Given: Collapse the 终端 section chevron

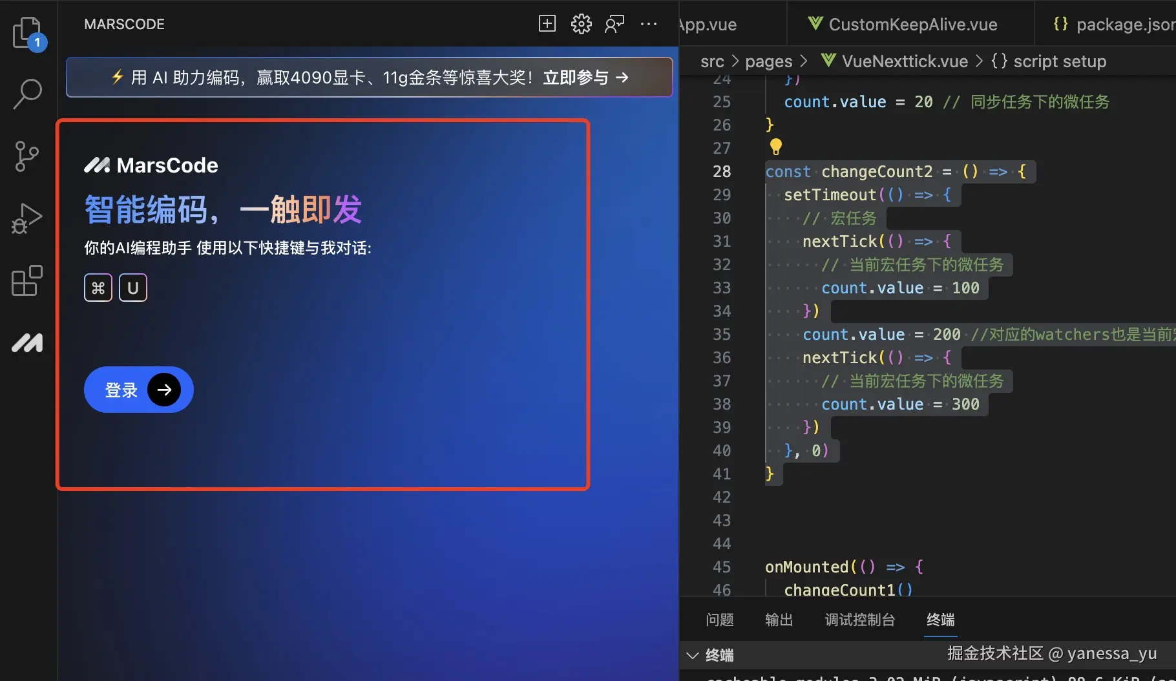Looking at the screenshot, I should coord(693,655).
